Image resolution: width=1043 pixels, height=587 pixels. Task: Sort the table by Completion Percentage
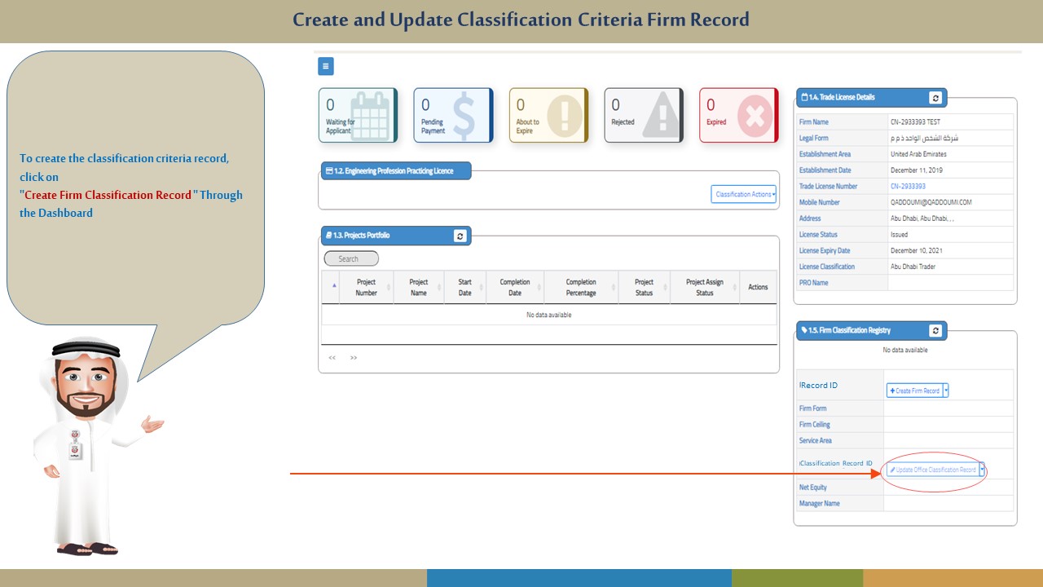580,287
